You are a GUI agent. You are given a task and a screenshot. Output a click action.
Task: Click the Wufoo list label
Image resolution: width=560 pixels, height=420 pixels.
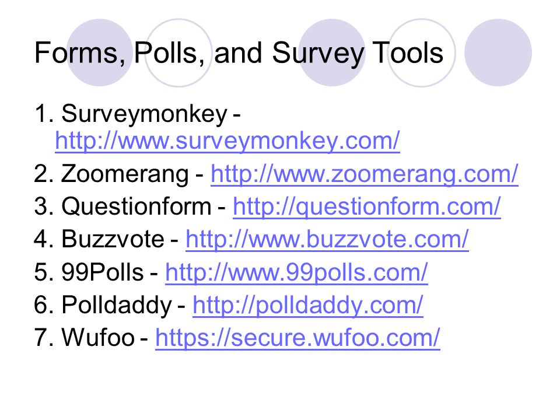[98, 337]
